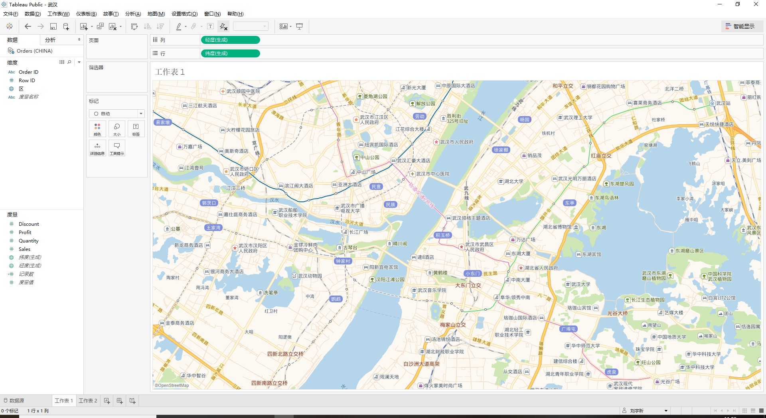Viewport: 766px width, 418px height.
Task: Open the 颜色 color marks card
Action: (x=97, y=129)
